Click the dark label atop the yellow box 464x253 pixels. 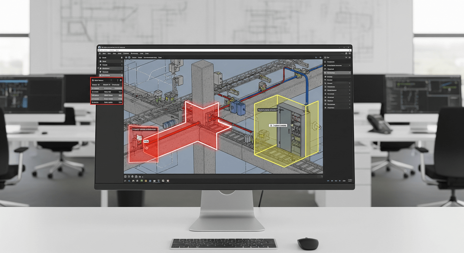point(268,110)
